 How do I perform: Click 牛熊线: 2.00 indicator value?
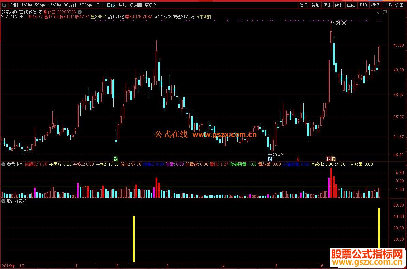[x=322, y=164]
